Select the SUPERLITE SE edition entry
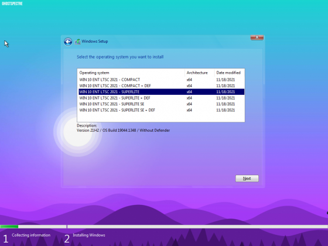Screen dimensions: 328x246 (x=161, y=104)
